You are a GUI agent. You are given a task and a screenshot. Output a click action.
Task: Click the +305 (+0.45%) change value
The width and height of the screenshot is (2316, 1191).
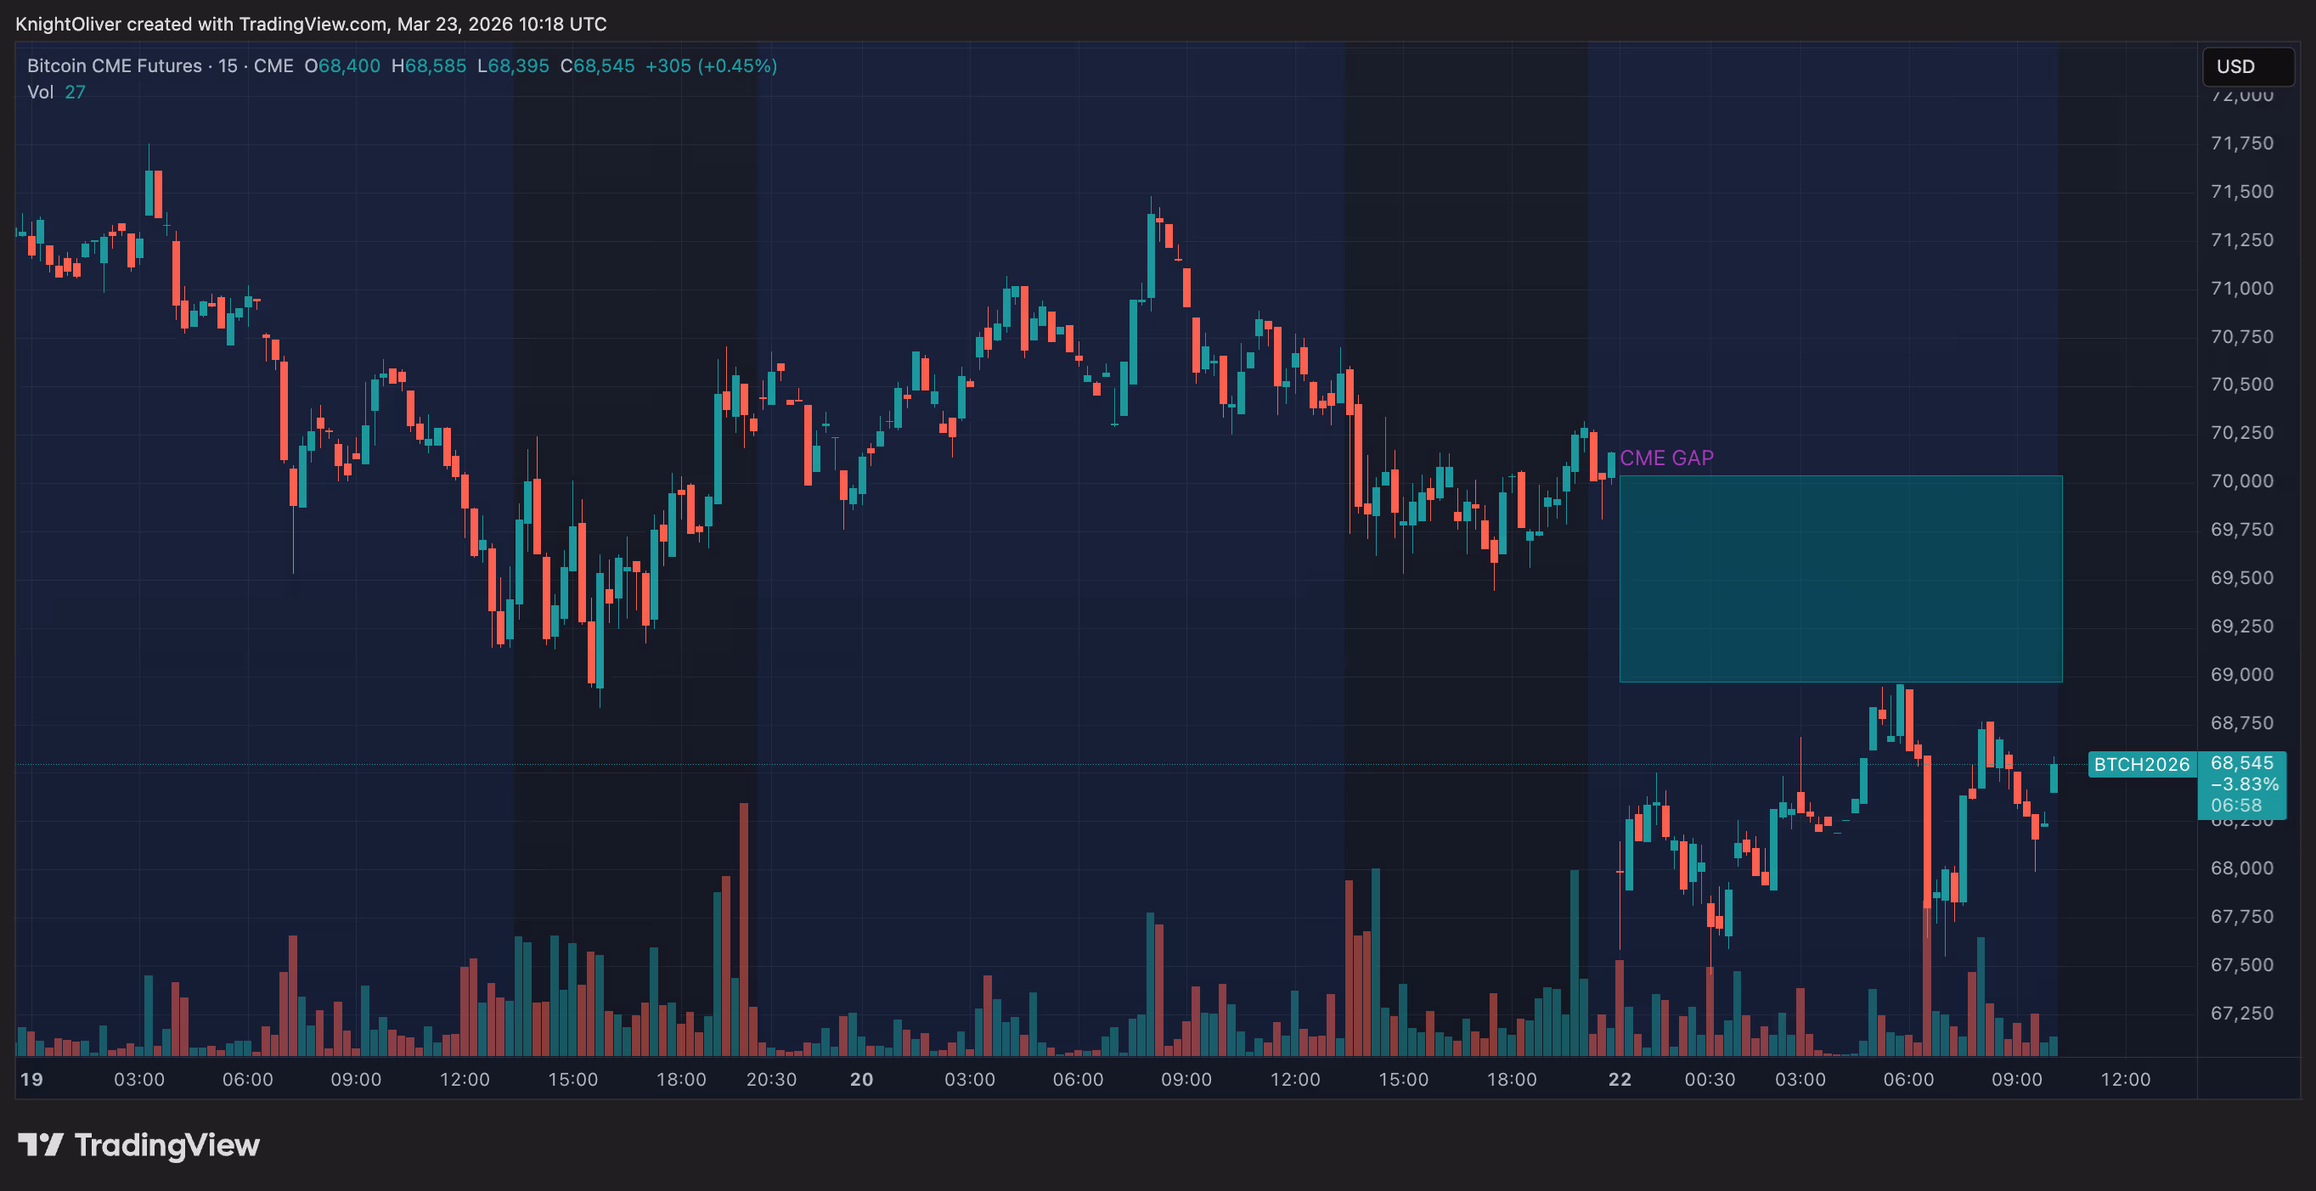coord(710,65)
